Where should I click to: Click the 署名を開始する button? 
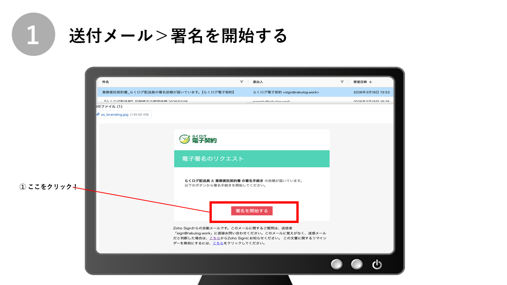coord(252,211)
